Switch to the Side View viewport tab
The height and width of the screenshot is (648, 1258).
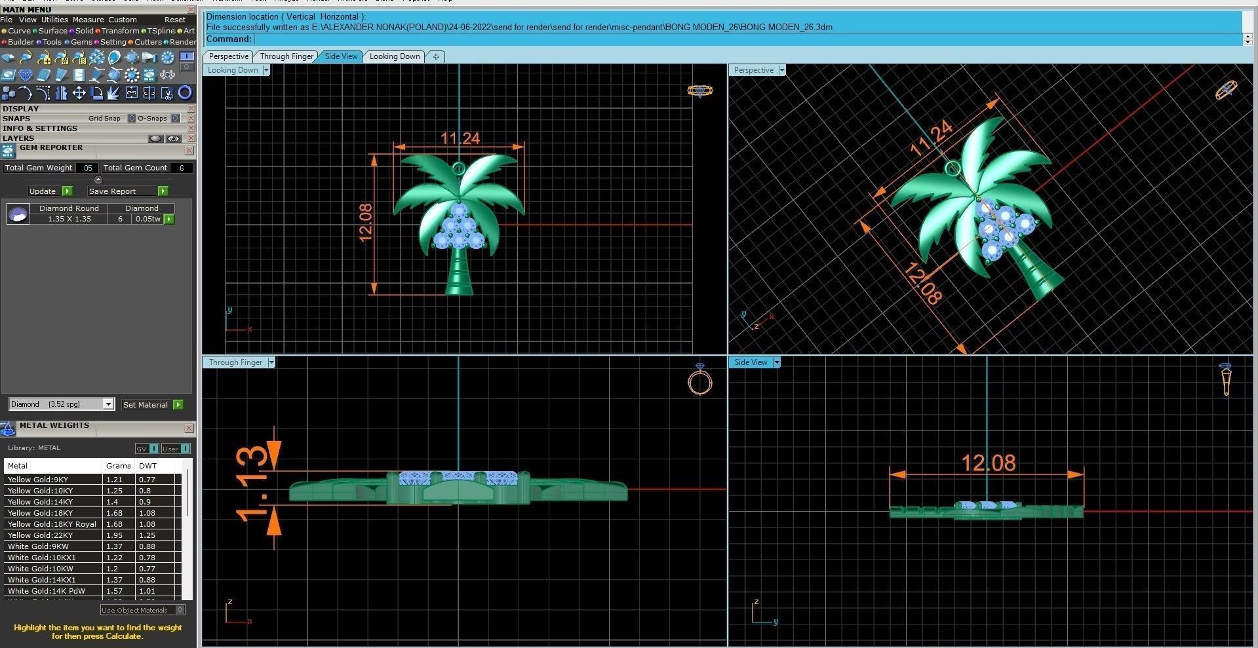342,56
